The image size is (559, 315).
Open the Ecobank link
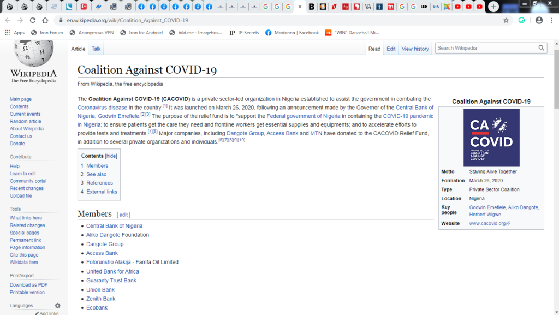(x=97, y=308)
